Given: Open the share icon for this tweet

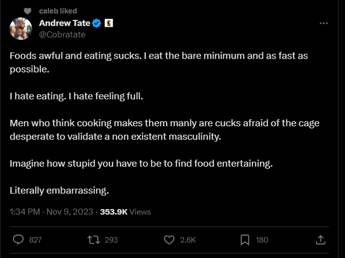Looking at the screenshot, I should click(320, 239).
